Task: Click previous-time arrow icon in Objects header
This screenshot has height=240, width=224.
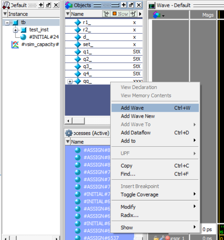Action: point(106,14)
